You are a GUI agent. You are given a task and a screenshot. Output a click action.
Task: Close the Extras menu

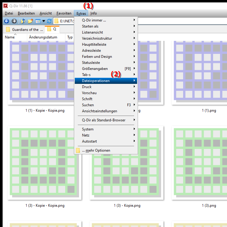(x=81, y=13)
